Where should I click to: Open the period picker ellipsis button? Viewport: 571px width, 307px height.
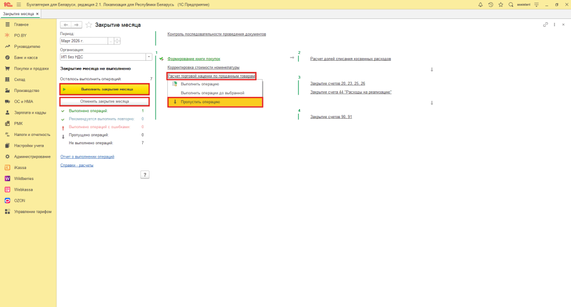(111, 41)
